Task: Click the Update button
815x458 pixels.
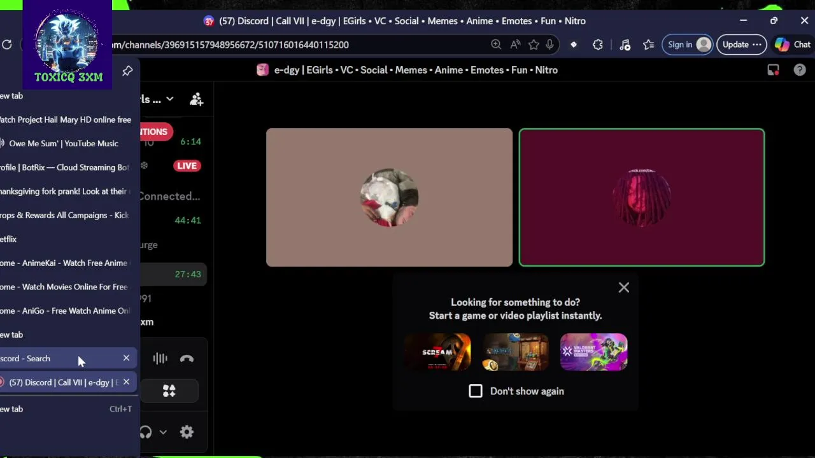Action: (x=742, y=45)
